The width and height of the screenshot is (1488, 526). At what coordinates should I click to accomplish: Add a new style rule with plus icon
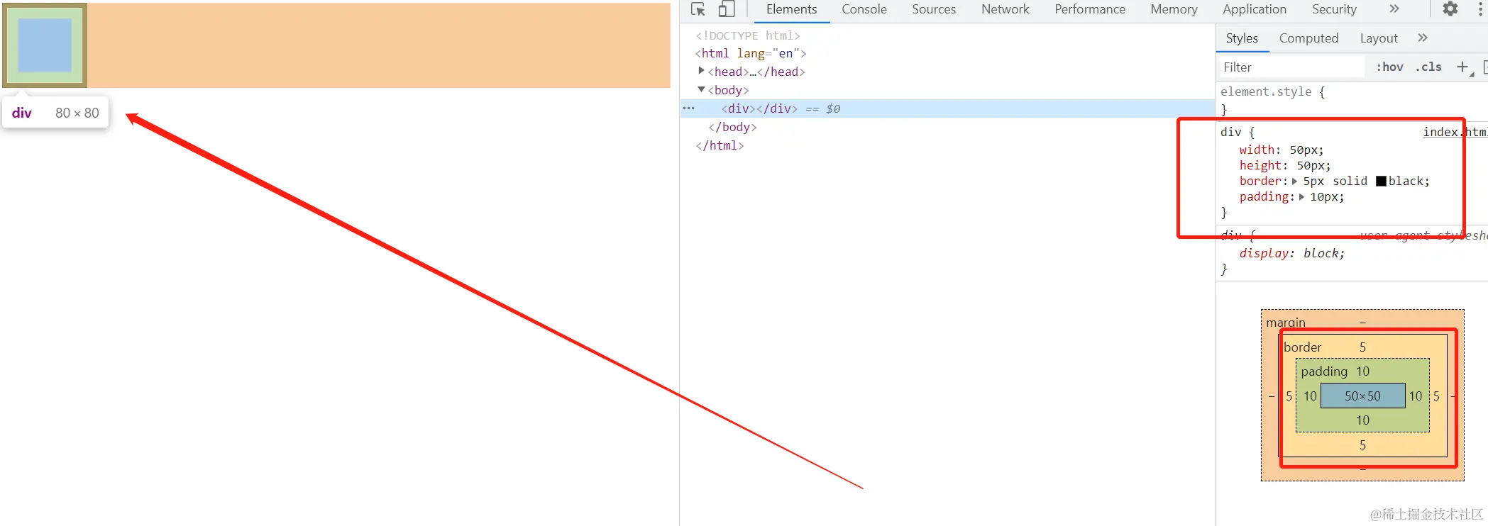tap(1463, 67)
